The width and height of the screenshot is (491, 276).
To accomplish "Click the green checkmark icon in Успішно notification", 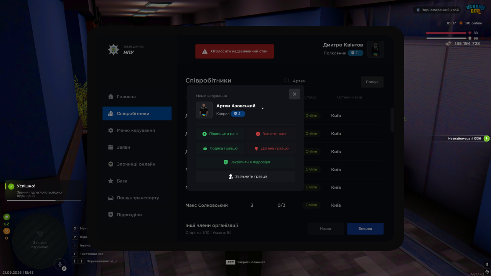I will 11,186.
